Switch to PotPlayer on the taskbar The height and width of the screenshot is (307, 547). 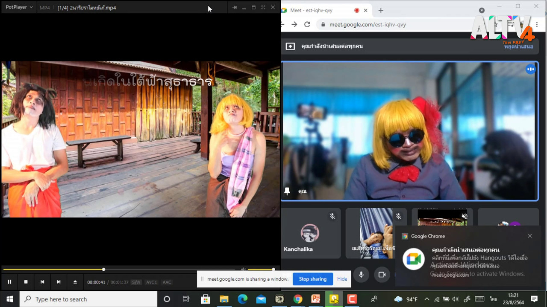click(334, 299)
